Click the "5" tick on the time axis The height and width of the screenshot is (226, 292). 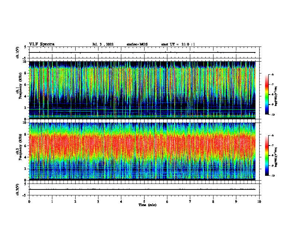[x=144, y=202]
